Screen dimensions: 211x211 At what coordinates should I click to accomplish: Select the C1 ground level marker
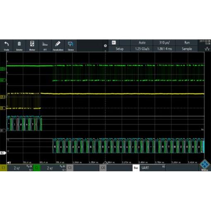point(3,108)
